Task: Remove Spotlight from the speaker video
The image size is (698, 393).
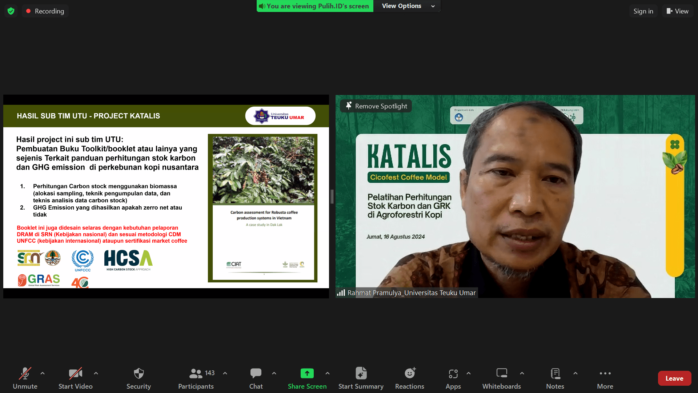Action: click(376, 106)
